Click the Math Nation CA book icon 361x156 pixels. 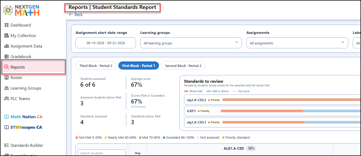(x=7, y=117)
